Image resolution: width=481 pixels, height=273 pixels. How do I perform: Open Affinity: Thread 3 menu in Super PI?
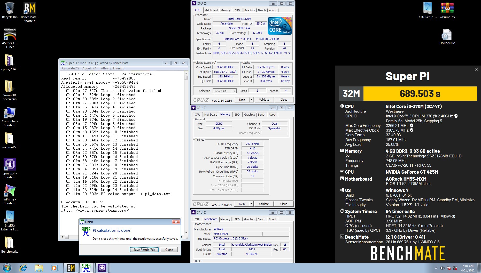[x=113, y=68]
